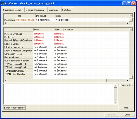Viewport: 137px width, 119px height.
Task: Select Potential Bottleneck cell in Processing row
Action: [x=26, y=20]
